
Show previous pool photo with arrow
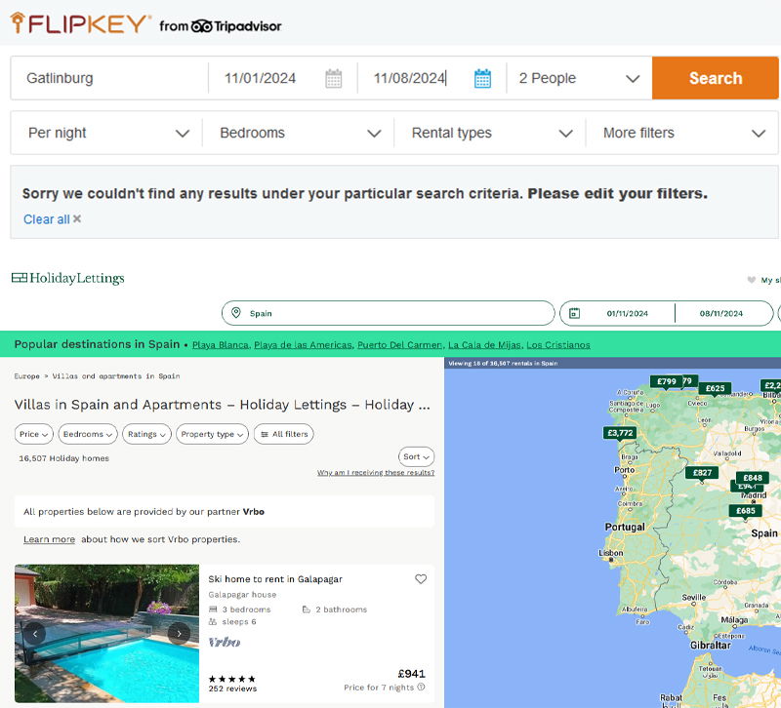tap(35, 633)
